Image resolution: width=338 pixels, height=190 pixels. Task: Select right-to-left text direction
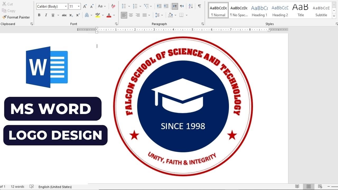tap(182, 6)
